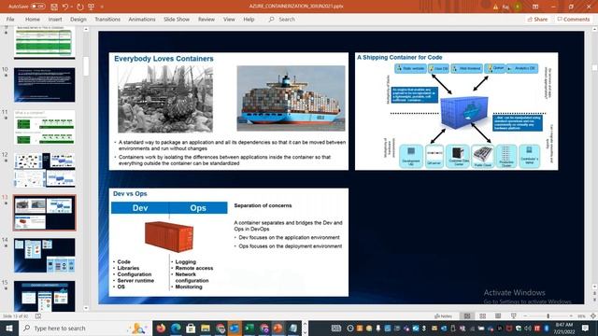The width and height of the screenshot is (598, 336).
Task: Select slide 12 thumbnail
Action: [44, 170]
